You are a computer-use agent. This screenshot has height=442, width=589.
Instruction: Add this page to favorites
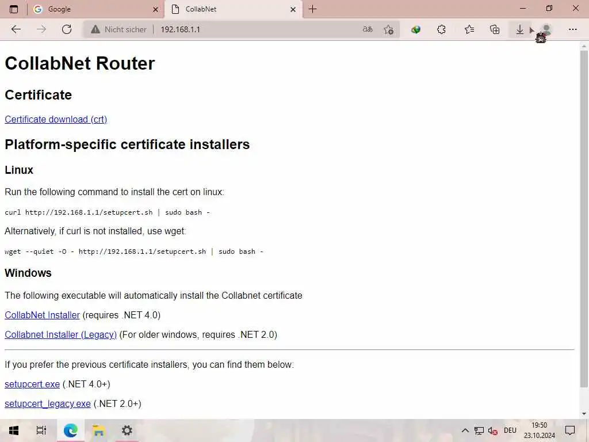(388, 29)
